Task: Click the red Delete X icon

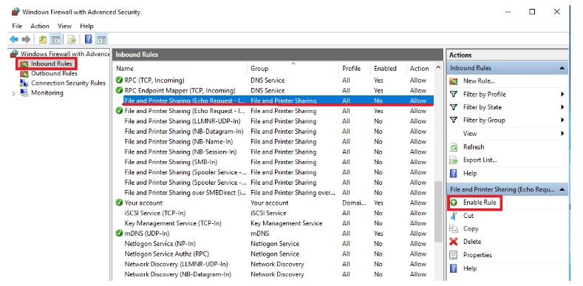Action: click(x=454, y=242)
